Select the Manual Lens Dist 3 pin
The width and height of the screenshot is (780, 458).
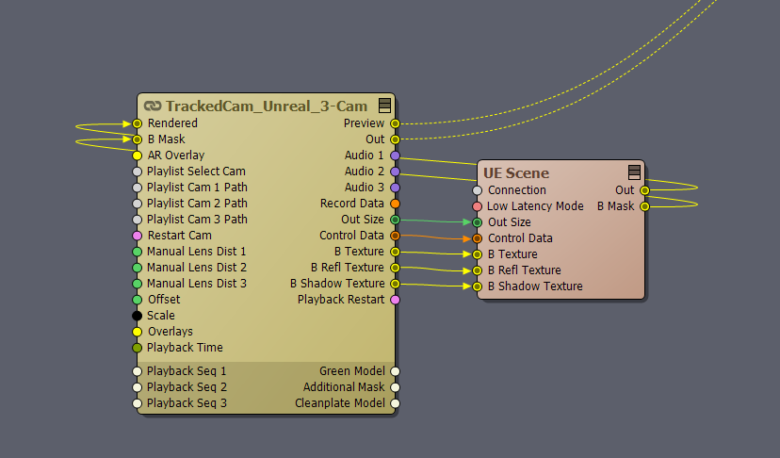click(x=138, y=284)
